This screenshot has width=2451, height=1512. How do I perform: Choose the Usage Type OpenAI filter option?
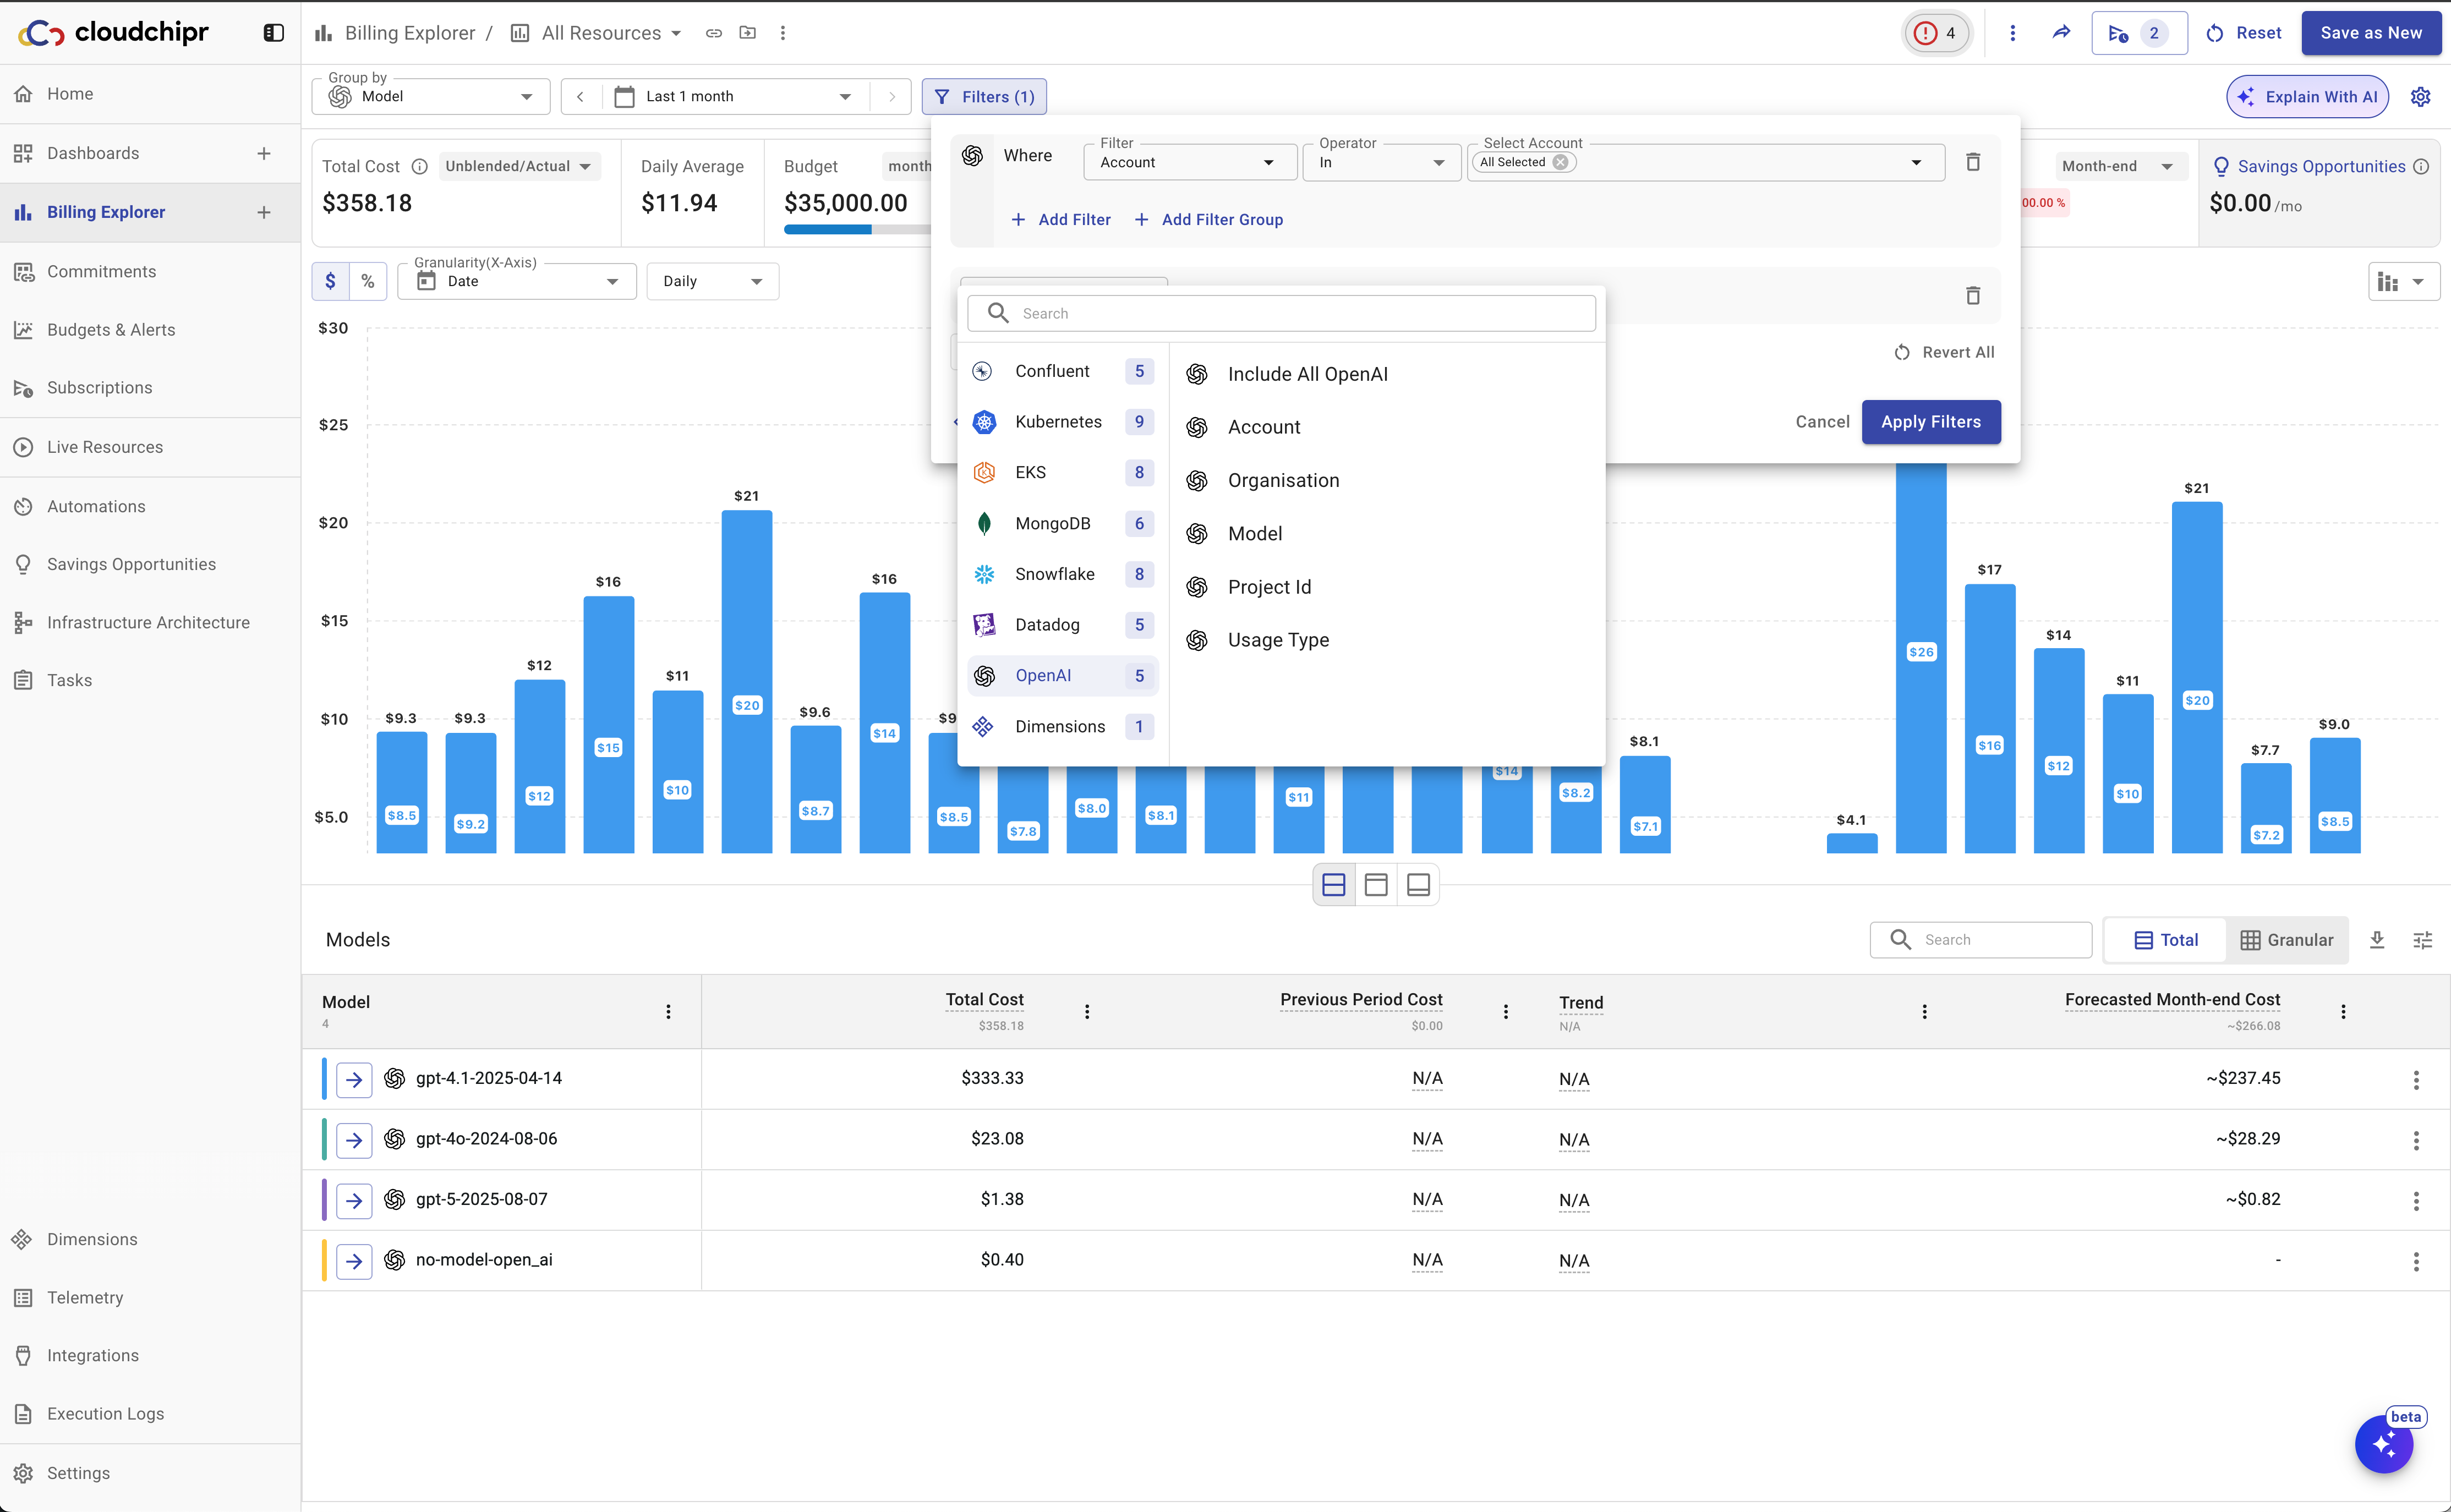pos(1278,640)
